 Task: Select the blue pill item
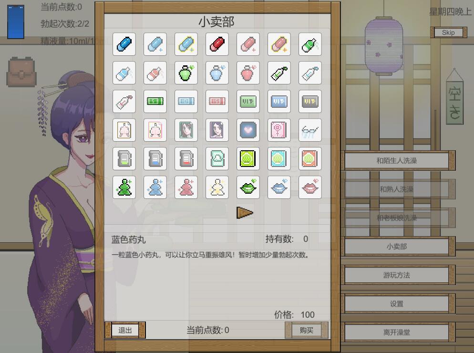tap(124, 44)
